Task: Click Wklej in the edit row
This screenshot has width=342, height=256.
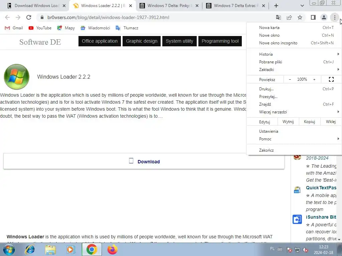Action: click(x=331, y=121)
